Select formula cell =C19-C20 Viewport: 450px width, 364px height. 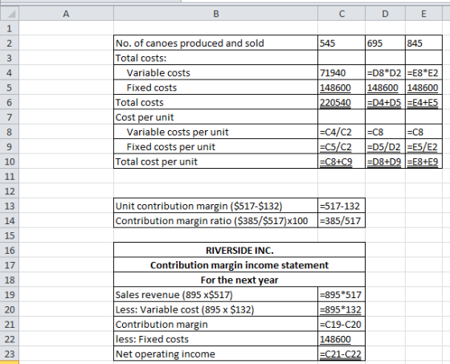coord(342,324)
